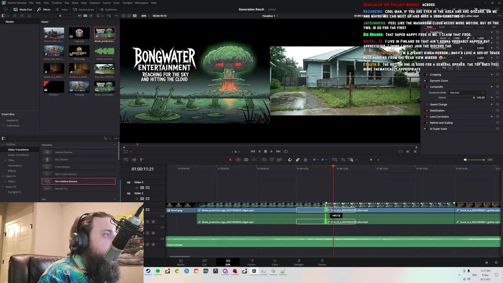
Task: Adjust the timeline zoom slider
Action: tap(371, 160)
